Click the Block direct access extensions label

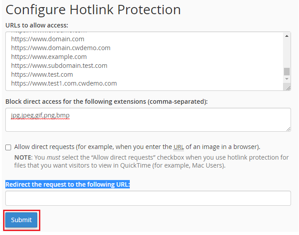pos(106,102)
